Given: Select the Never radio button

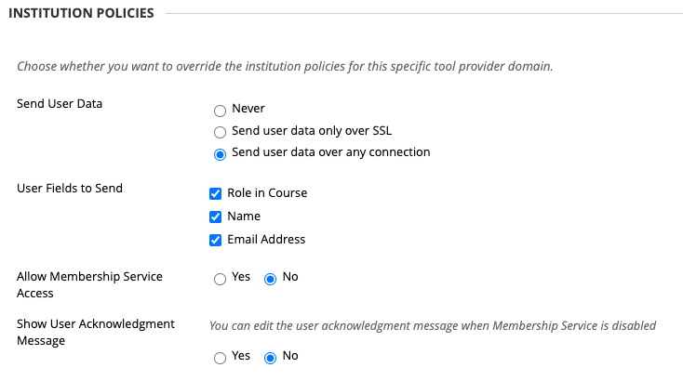Looking at the screenshot, I should (220, 111).
